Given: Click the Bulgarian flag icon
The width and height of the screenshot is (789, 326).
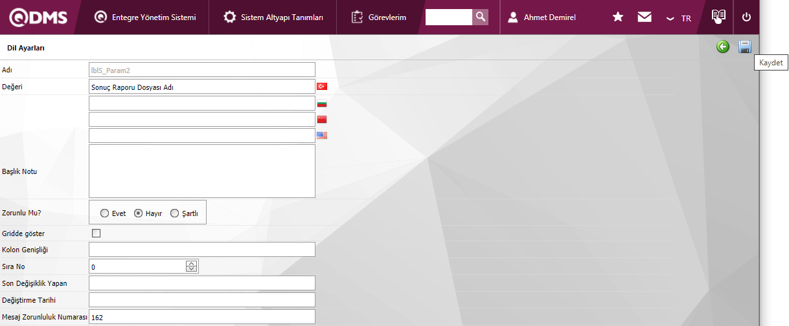Looking at the screenshot, I should click(x=322, y=103).
